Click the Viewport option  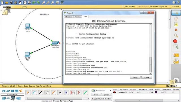click(175, 7)
